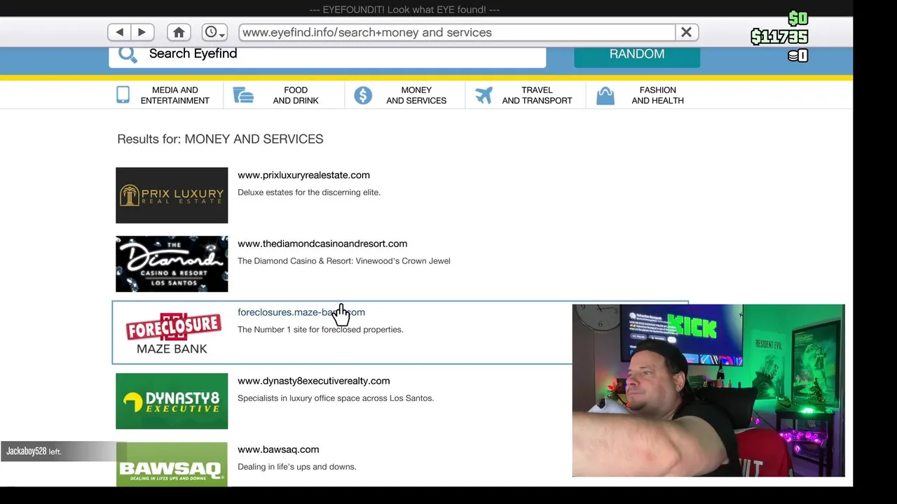The height and width of the screenshot is (504, 897).
Task: Go forward with the browser forward arrow
Action: (x=142, y=32)
